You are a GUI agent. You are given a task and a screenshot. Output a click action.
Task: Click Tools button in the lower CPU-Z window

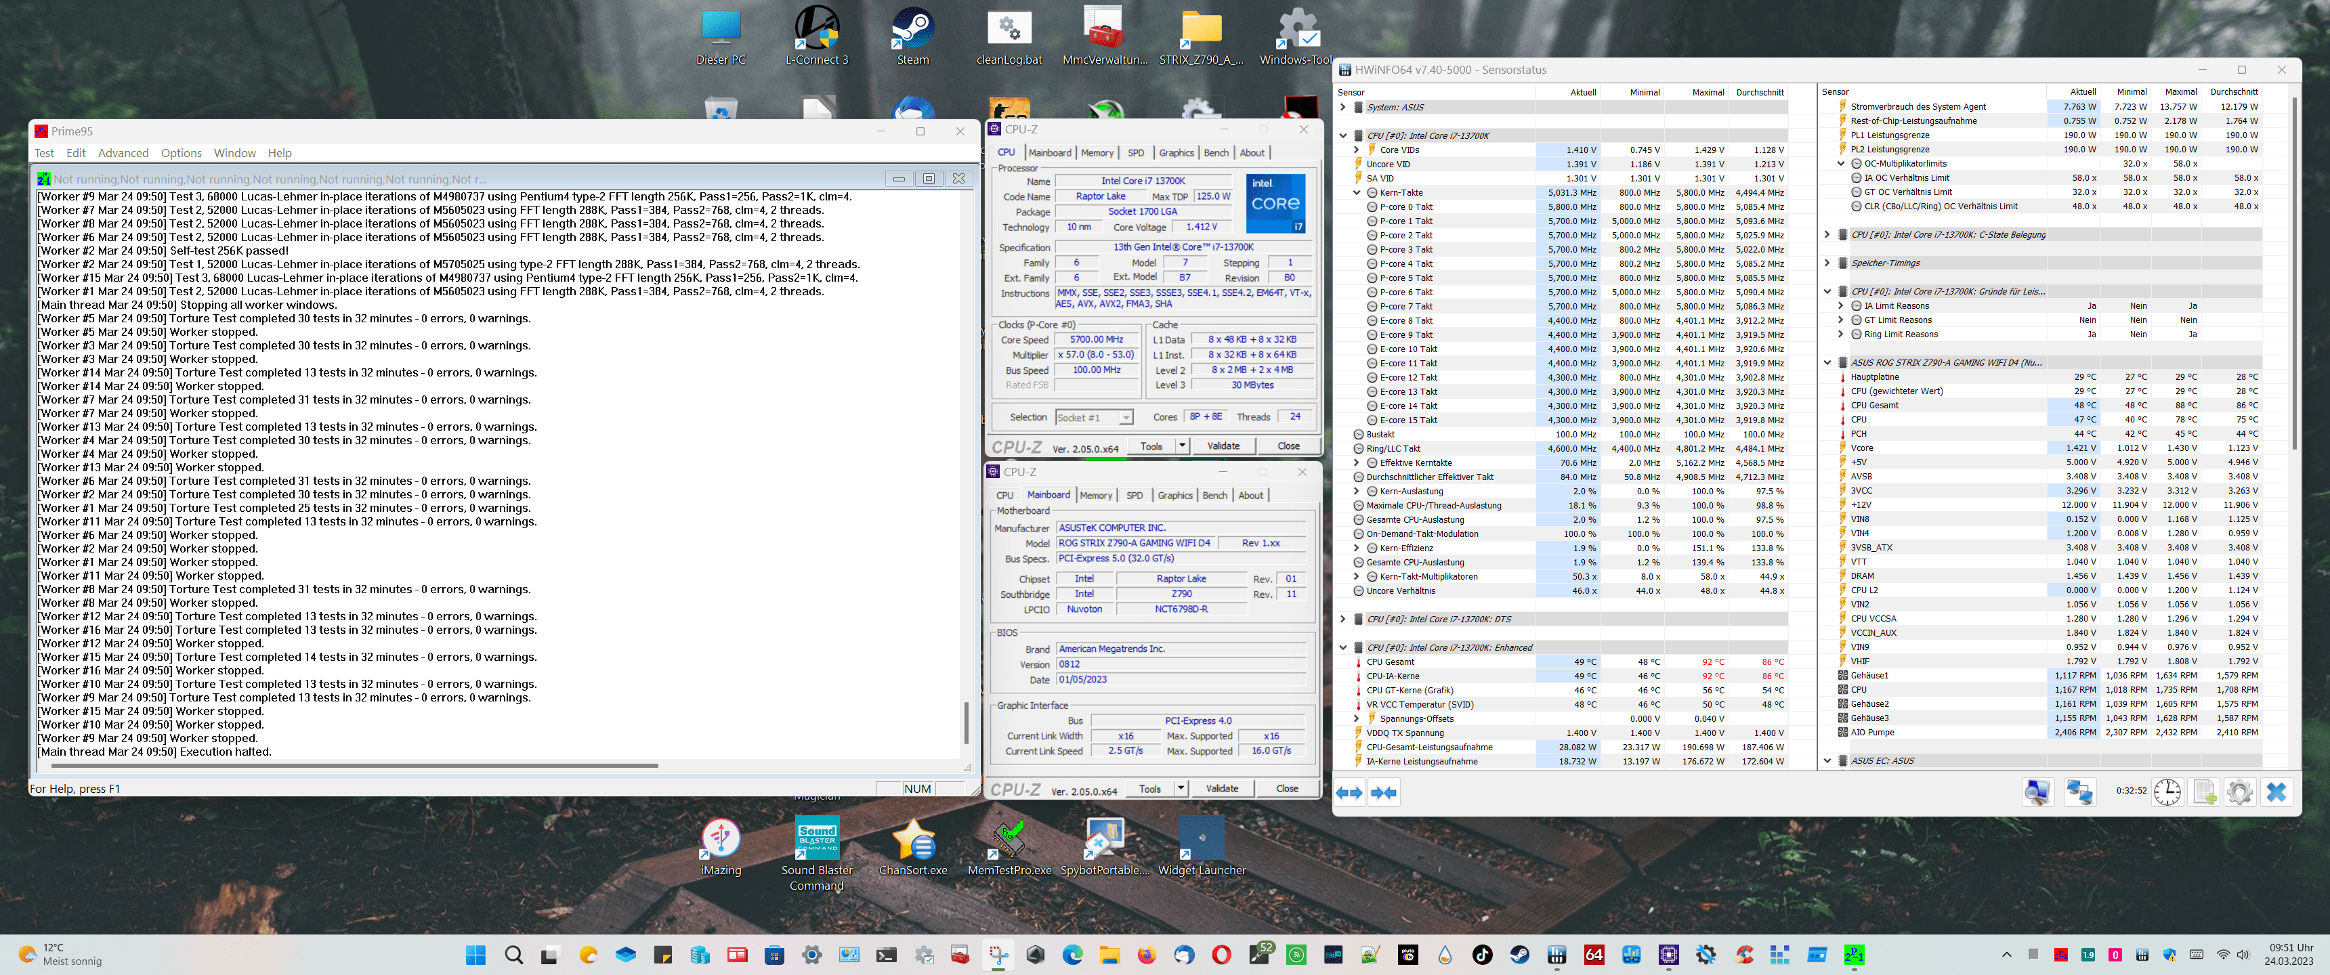coord(1149,789)
